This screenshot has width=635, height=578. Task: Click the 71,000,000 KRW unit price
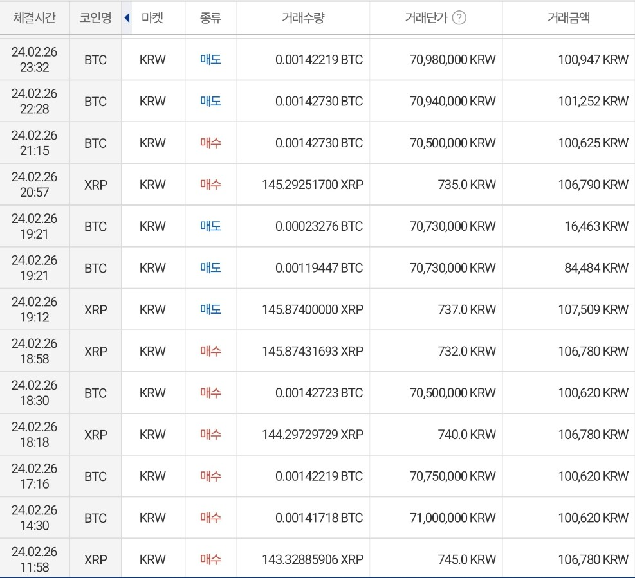[453, 518]
